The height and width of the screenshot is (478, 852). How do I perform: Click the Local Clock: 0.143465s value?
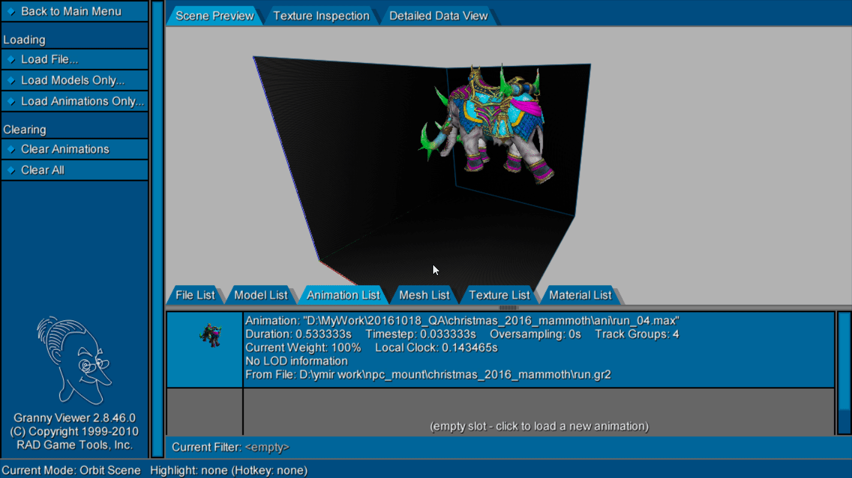pos(436,347)
